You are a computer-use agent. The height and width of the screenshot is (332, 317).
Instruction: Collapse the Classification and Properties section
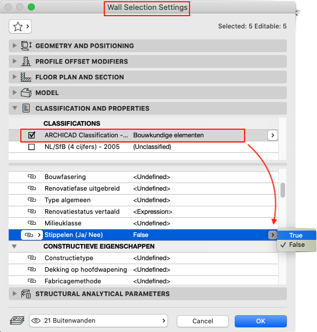(x=14, y=108)
